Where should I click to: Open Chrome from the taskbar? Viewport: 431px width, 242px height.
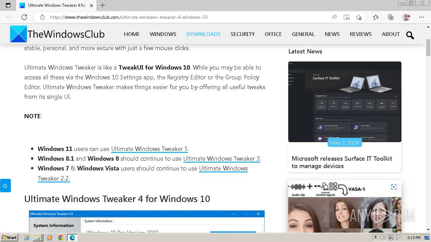[x=61, y=238]
